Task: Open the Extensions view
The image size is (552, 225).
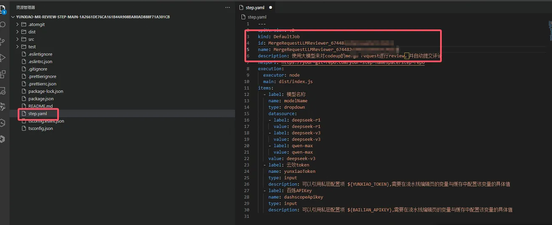Action: (x=3, y=74)
